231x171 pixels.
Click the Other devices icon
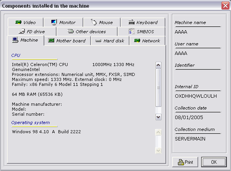[x=71, y=31]
